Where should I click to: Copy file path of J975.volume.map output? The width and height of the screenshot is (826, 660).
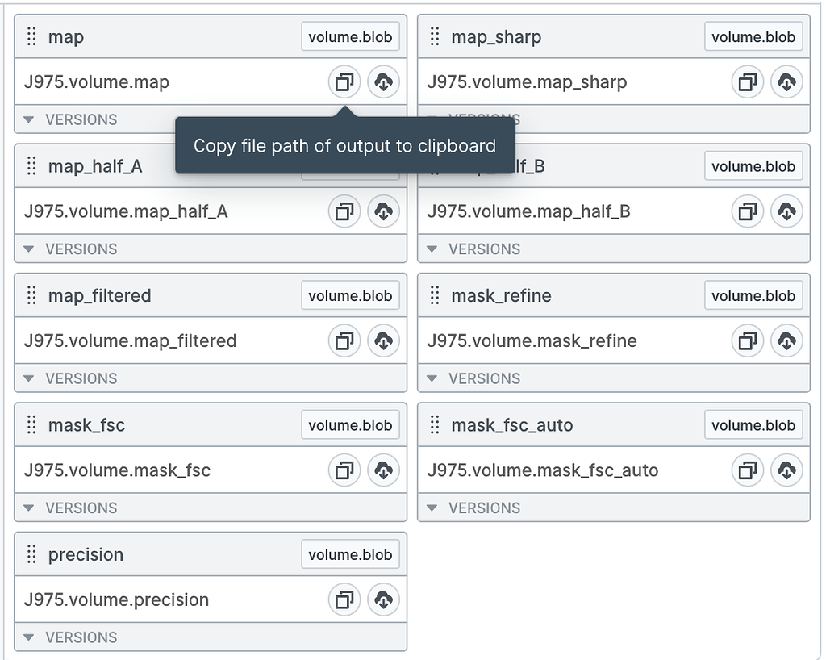(x=344, y=81)
